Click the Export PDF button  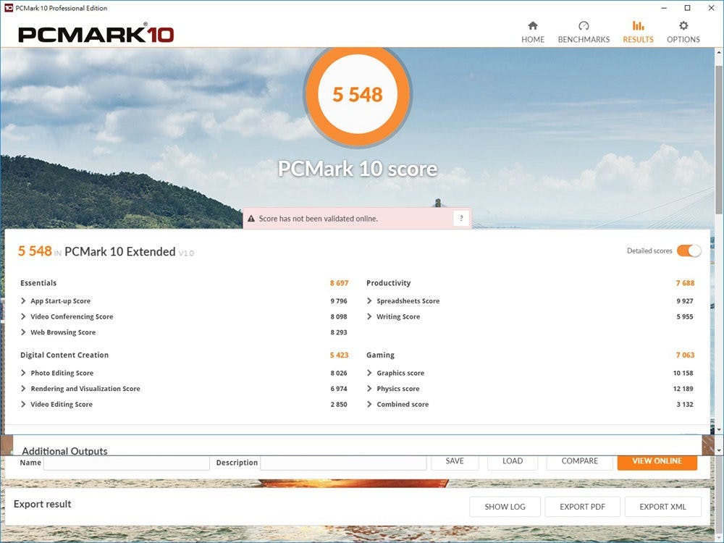click(x=582, y=507)
